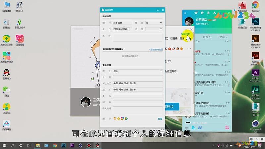Click the profile window scrollbar

coord(194,68)
